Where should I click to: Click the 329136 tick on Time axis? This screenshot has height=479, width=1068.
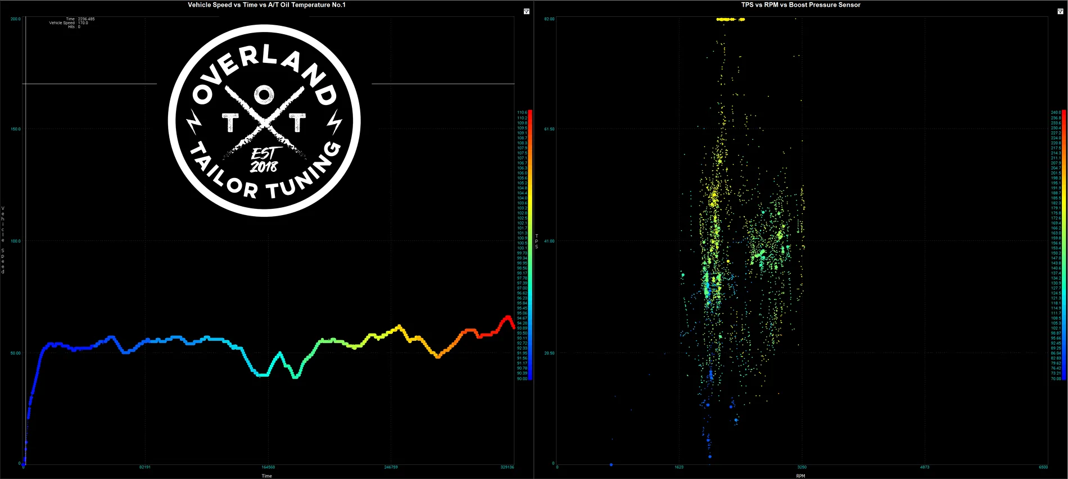pyautogui.click(x=507, y=467)
